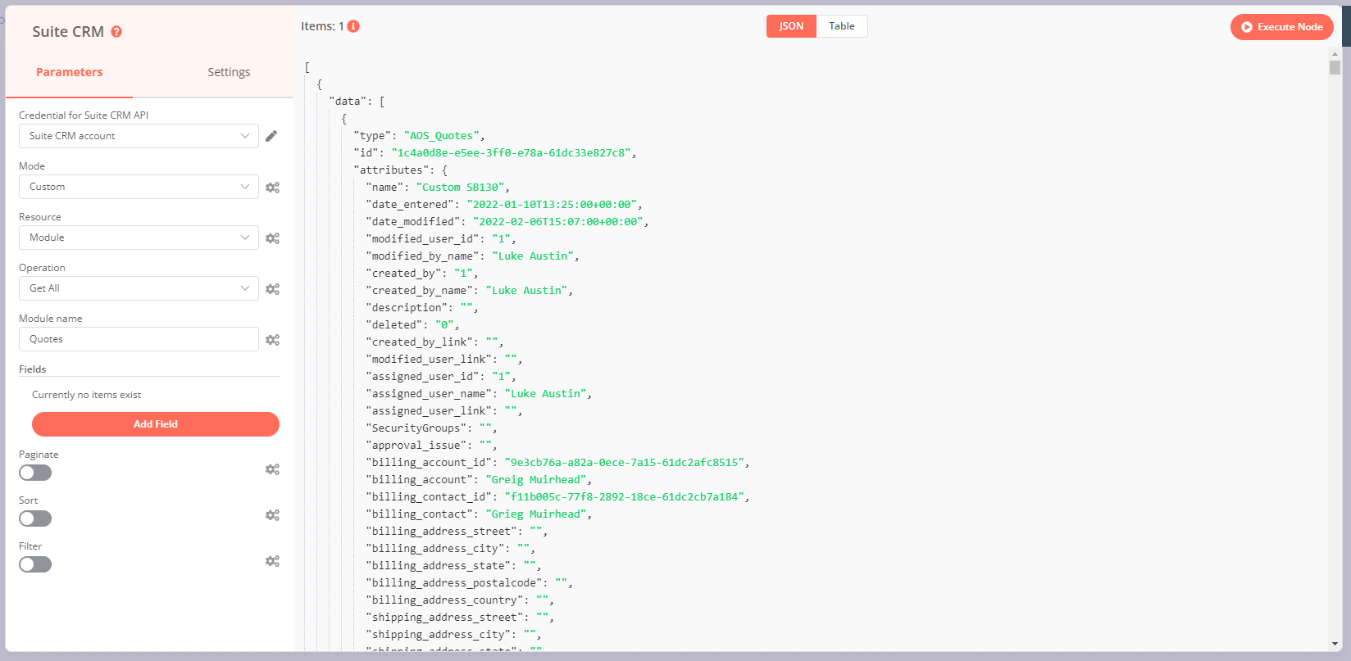Click the id value "1c4a0d8e-e5ee-3ff0-e78a-61dc33e827c8"
Screen dimensions: 1351x661
511,153
